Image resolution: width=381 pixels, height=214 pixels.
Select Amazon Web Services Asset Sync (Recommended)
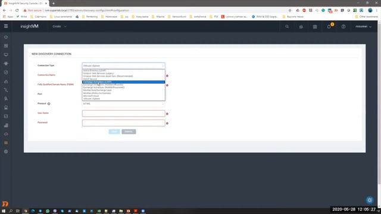(123, 76)
